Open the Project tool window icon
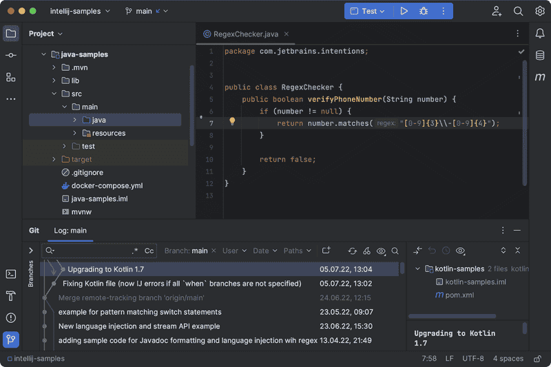 click(11, 34)
